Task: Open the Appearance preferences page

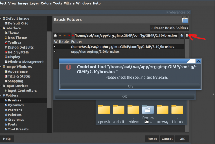Action: [18, 71]
